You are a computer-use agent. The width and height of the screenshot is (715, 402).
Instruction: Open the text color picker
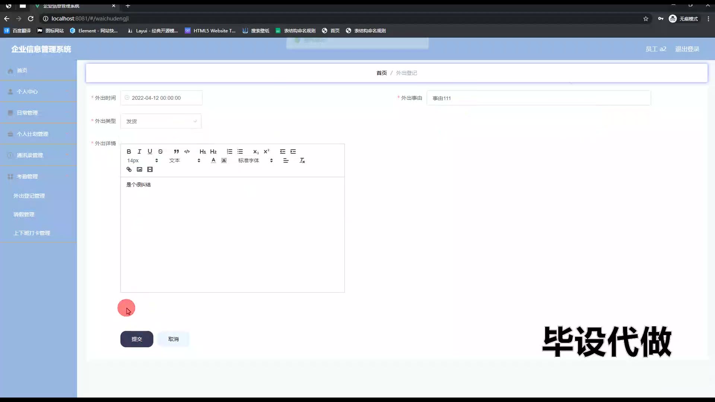213,160
